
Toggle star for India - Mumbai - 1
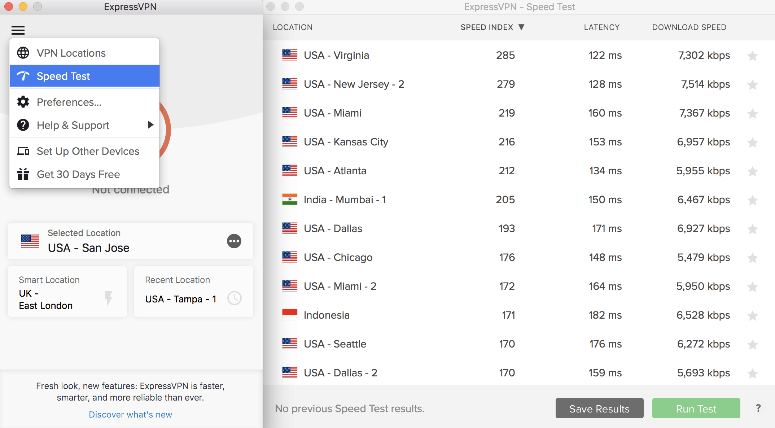click(753, 200)
